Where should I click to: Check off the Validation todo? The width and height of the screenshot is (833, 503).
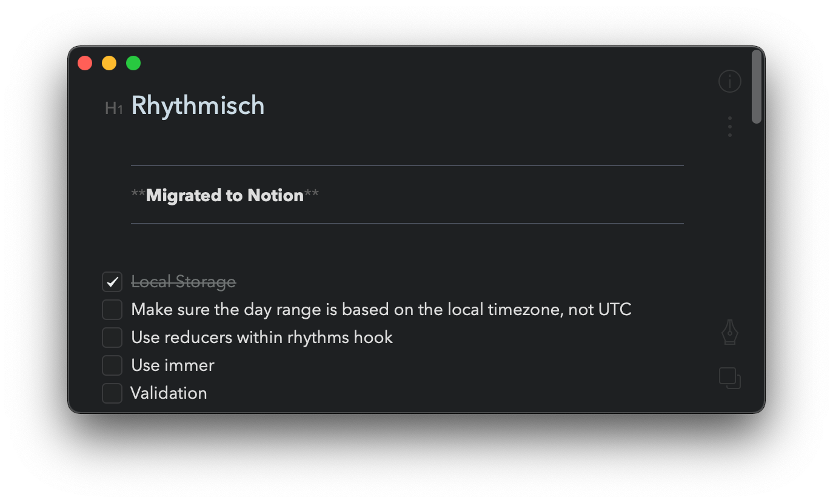112,393
